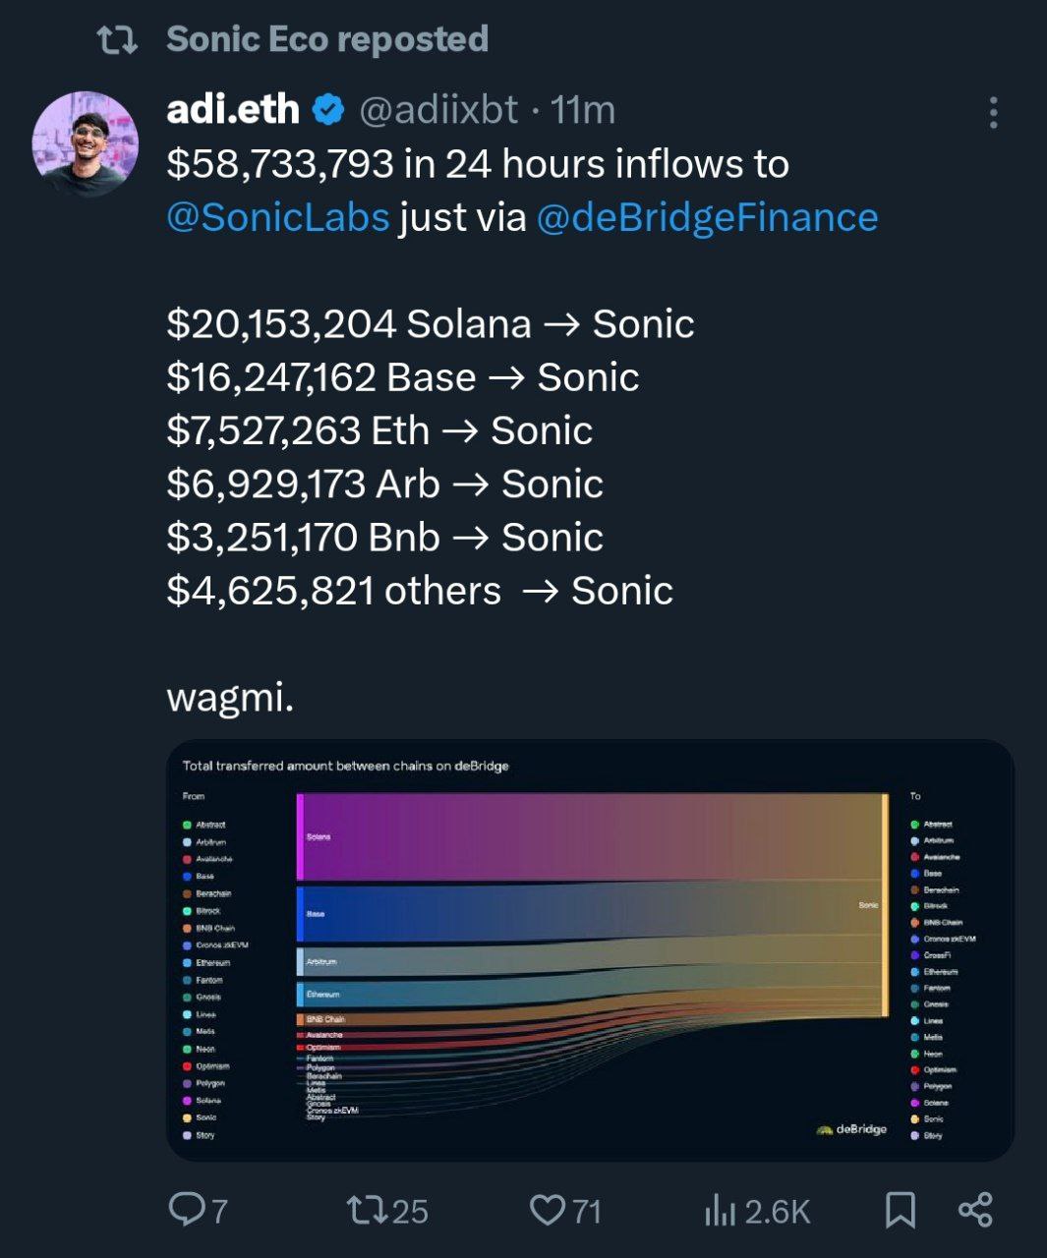
Task: Open the @adiixbt handle
Action: pyautogui.click(x=438, y=110)
